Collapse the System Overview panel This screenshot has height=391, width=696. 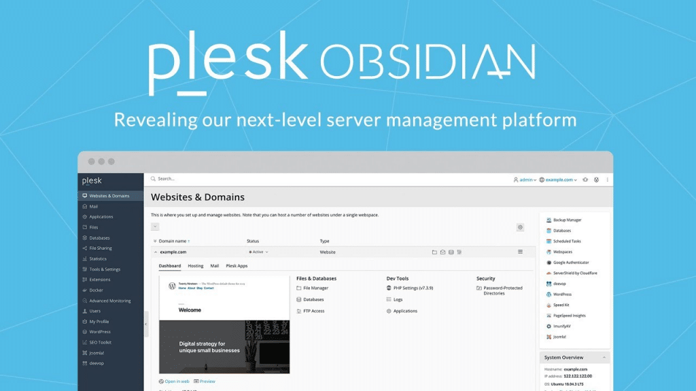[x=603, y=357]
